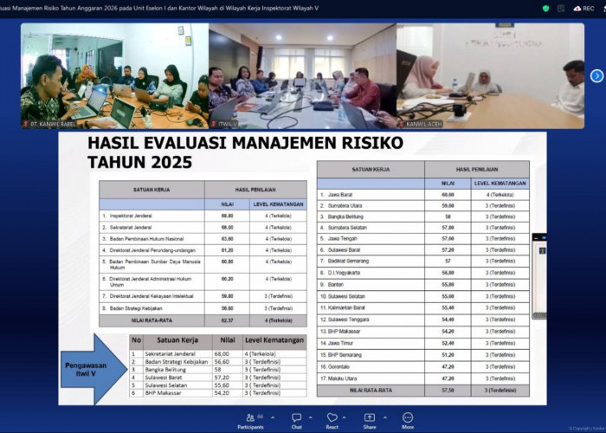Viewport: 606px width, 433px height.
Task: Click the value 57,50 average in right table
Action: [x=448, y=391]
